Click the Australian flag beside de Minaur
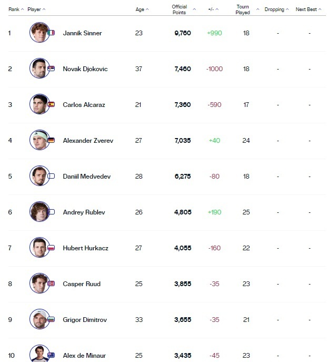This screenshot has width=327, height=362. (51, 355)
